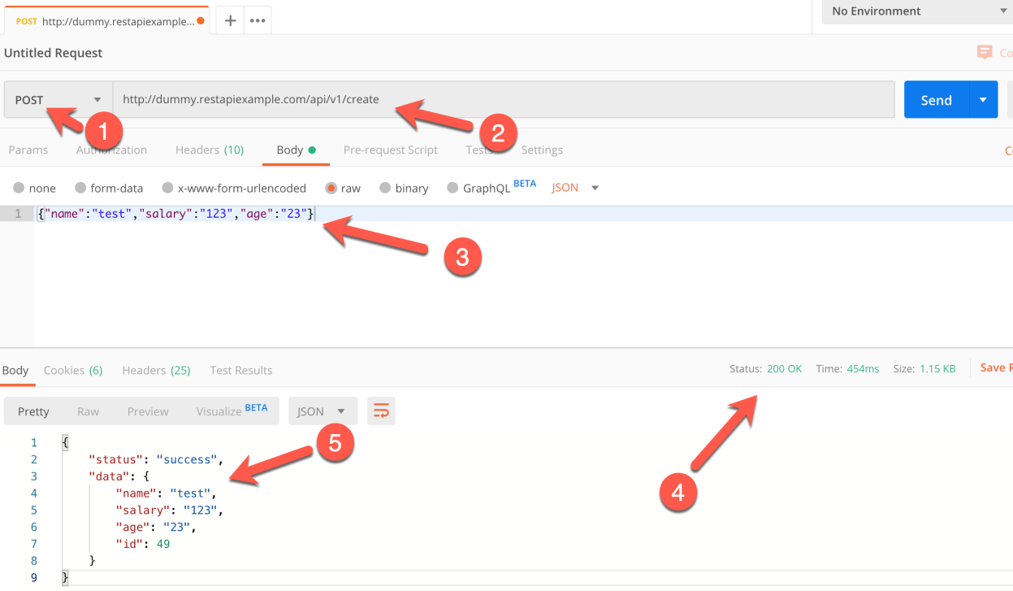Open the Comments speech bubble icon
This screenshot has height=591, width=1013.
tap(985, 53)
